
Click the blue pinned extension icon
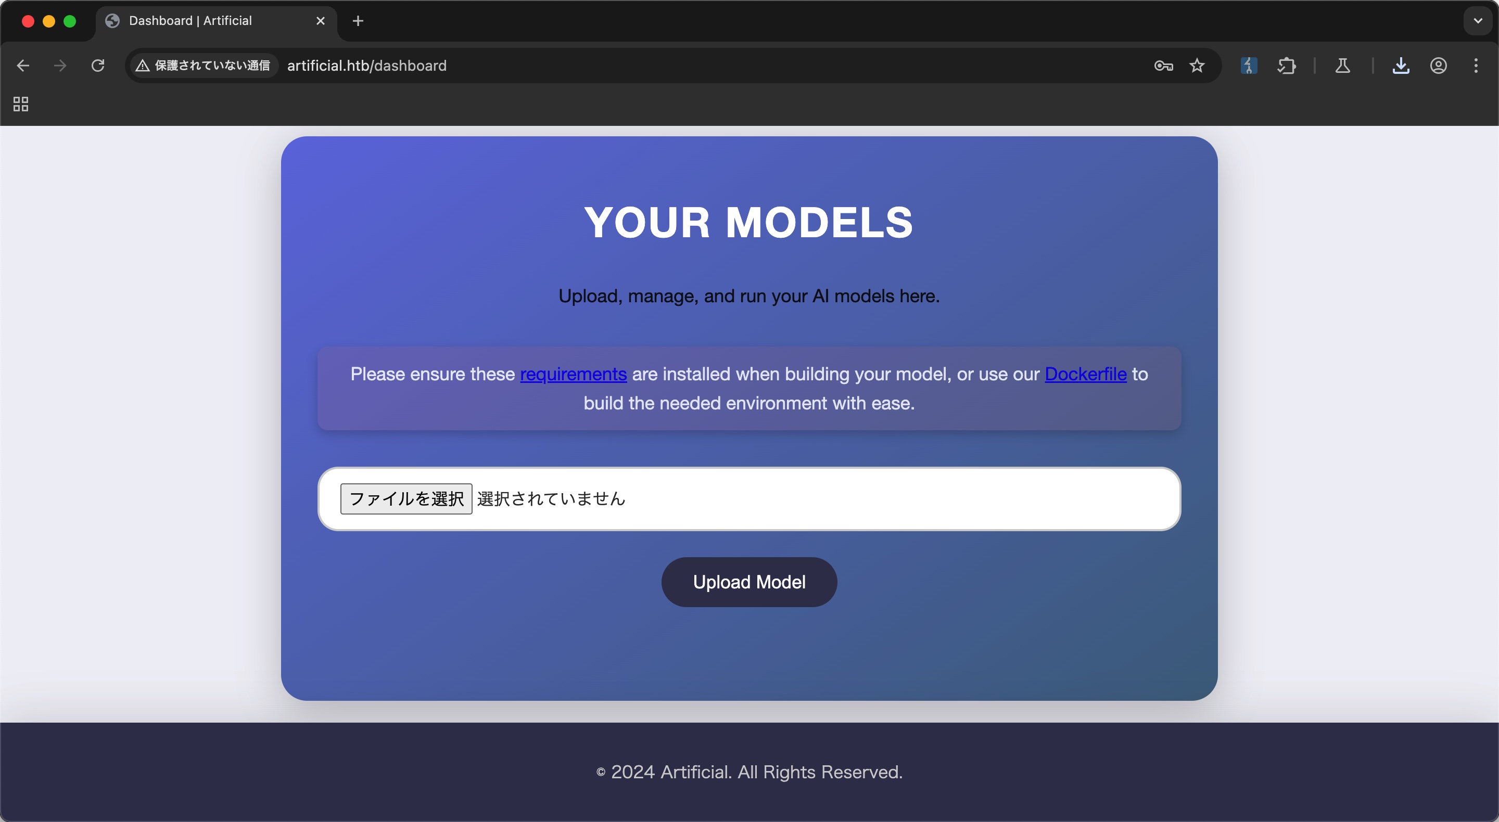[x=1249, y=66]
